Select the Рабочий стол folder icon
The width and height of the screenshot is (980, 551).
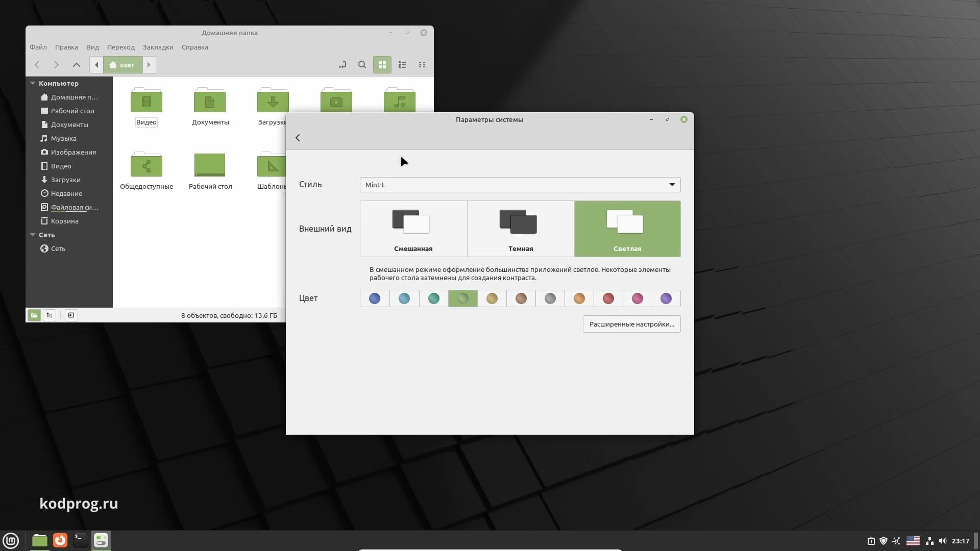click(x=210, y=165)
